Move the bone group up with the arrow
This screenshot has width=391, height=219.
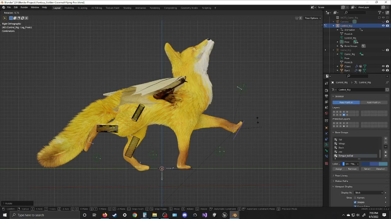(x=386, y=152)
